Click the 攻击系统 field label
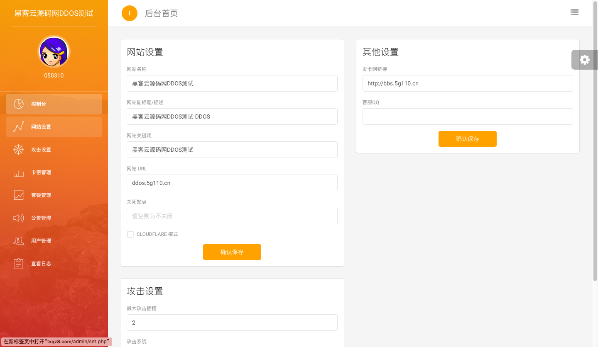Viewport: 598px width, 347px height. pos(137,342)
